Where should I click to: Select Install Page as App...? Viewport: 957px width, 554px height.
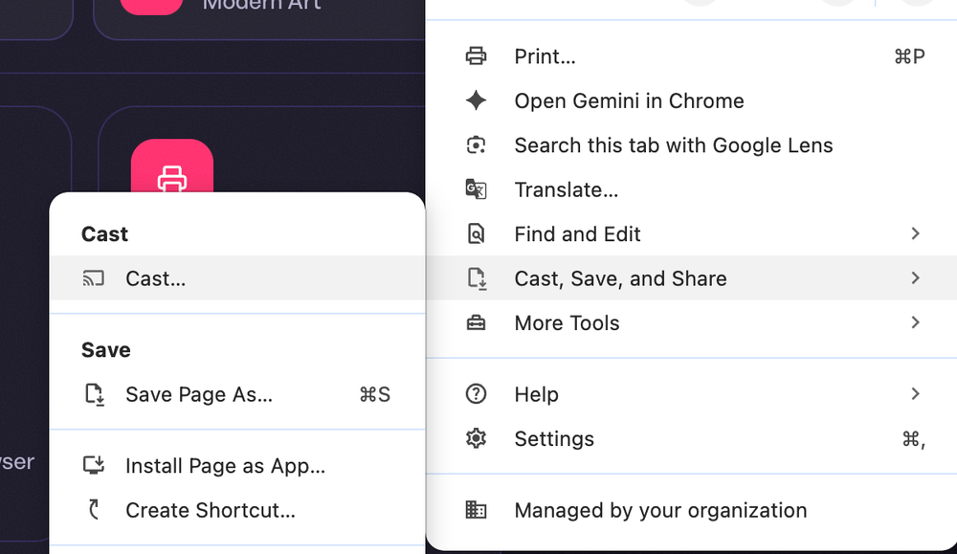click(x=237, y=466)
